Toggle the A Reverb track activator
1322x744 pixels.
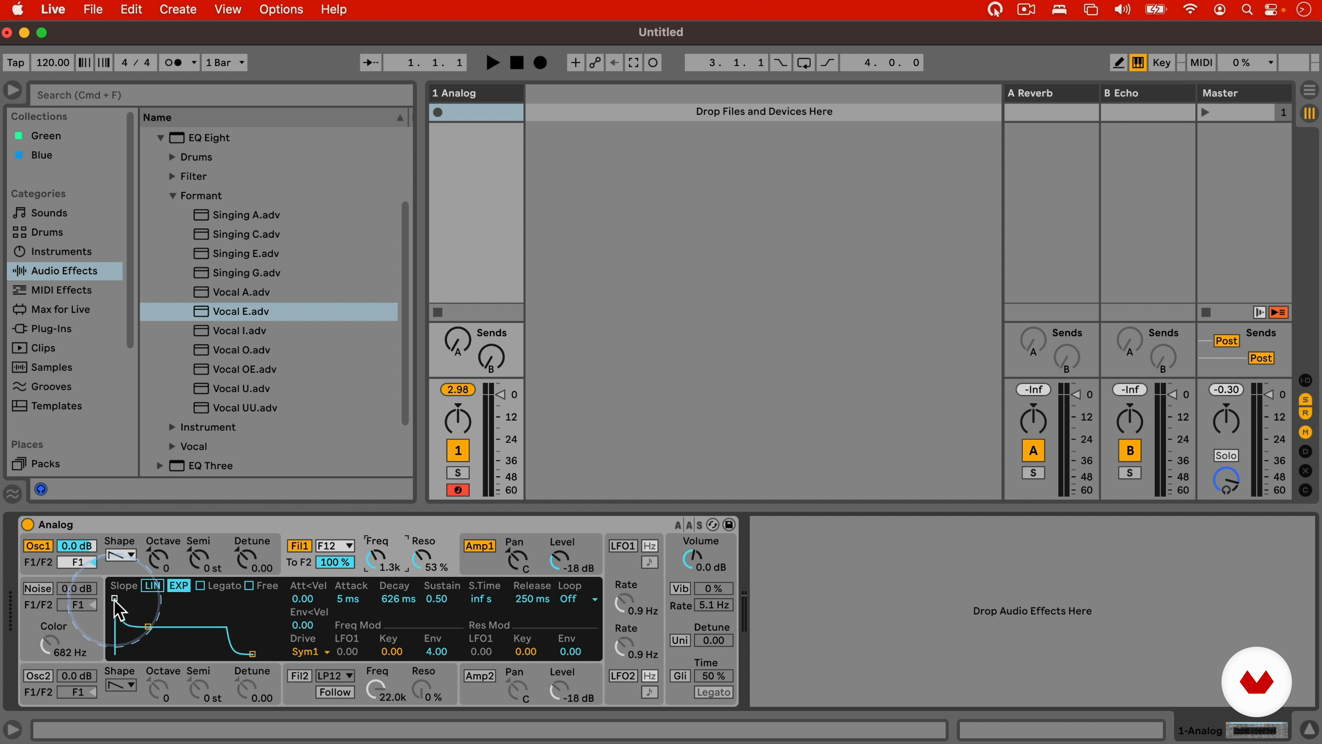1033,451
